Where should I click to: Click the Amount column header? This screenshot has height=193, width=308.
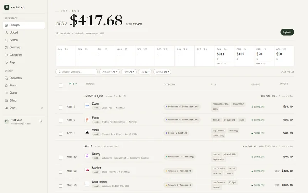(284, 84)
